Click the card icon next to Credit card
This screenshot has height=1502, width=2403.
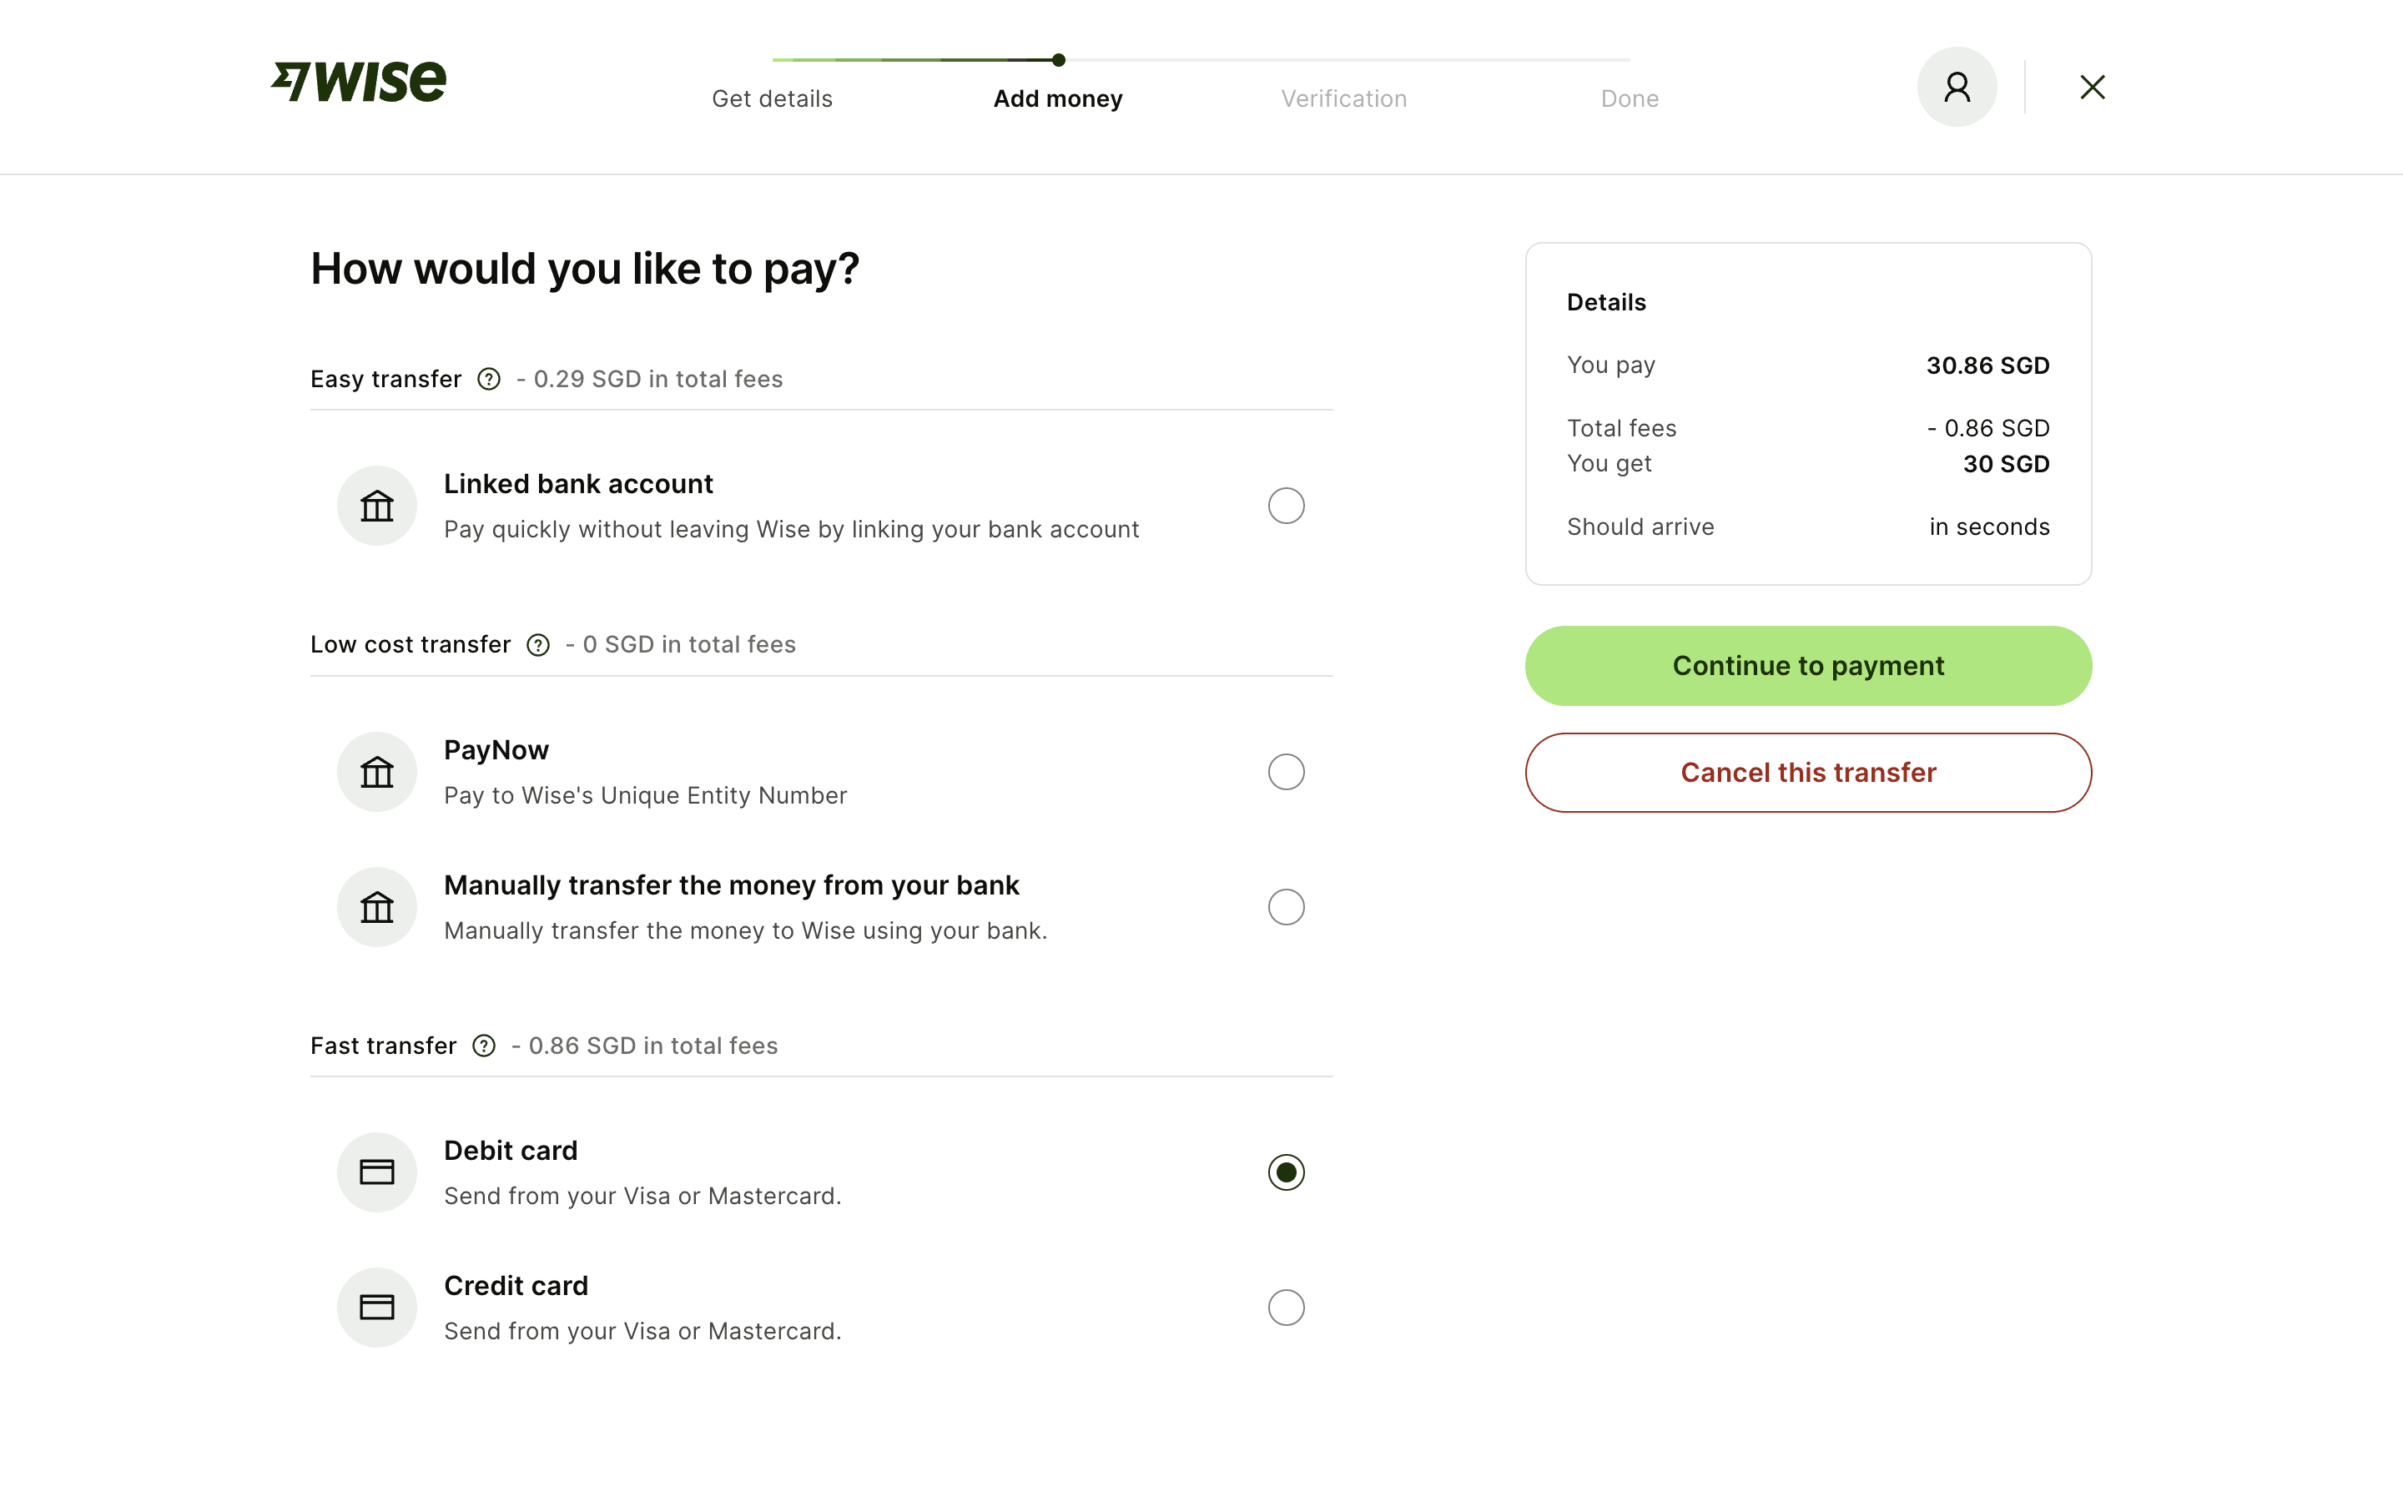tap(377, 1308)
